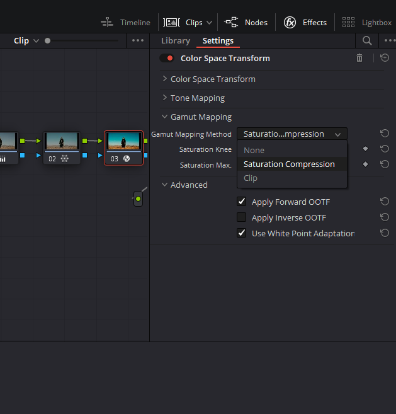Screen dimensions: 396x414
Task: Switch to the Library tab
Action: [x=176, y=41]
